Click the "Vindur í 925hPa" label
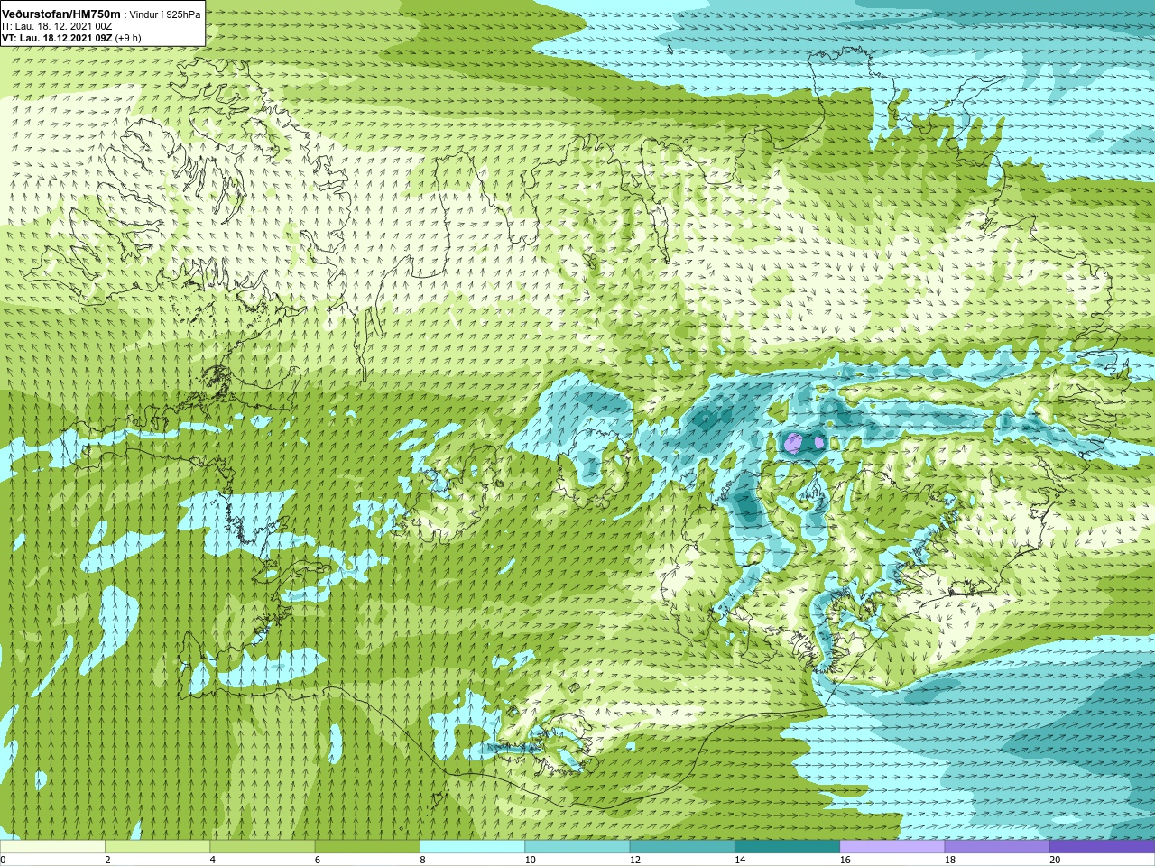 click(165, 14)
